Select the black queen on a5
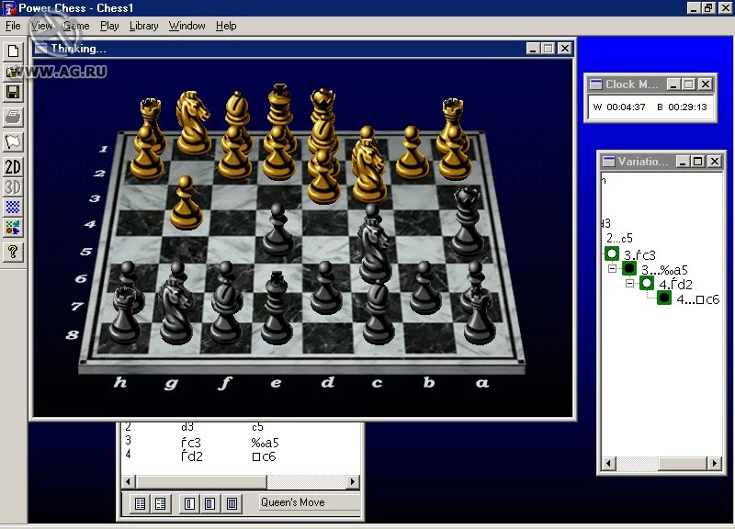The height and width of the screenshot is (529, 735). point(467,221)
